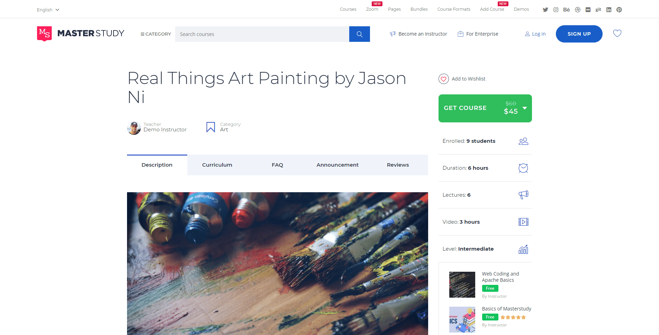Click the Sign Up button

pos(579,34)
